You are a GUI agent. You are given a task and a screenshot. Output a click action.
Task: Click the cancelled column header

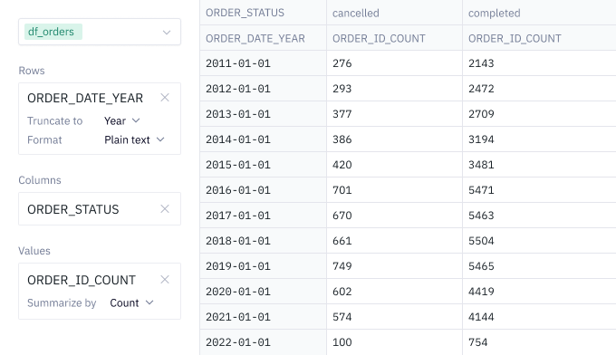[394, 13]
